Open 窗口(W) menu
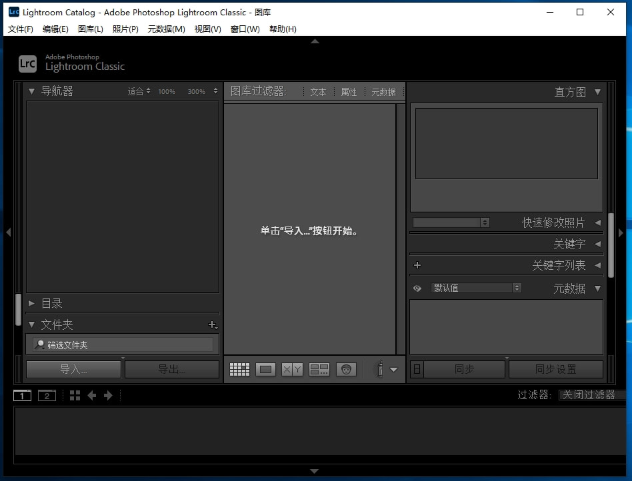Image resolution: width=632 pixels, height=481 pixels. [245, 29]
